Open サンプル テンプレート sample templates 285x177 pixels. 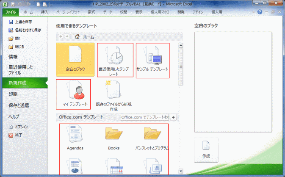click(153, 61)
